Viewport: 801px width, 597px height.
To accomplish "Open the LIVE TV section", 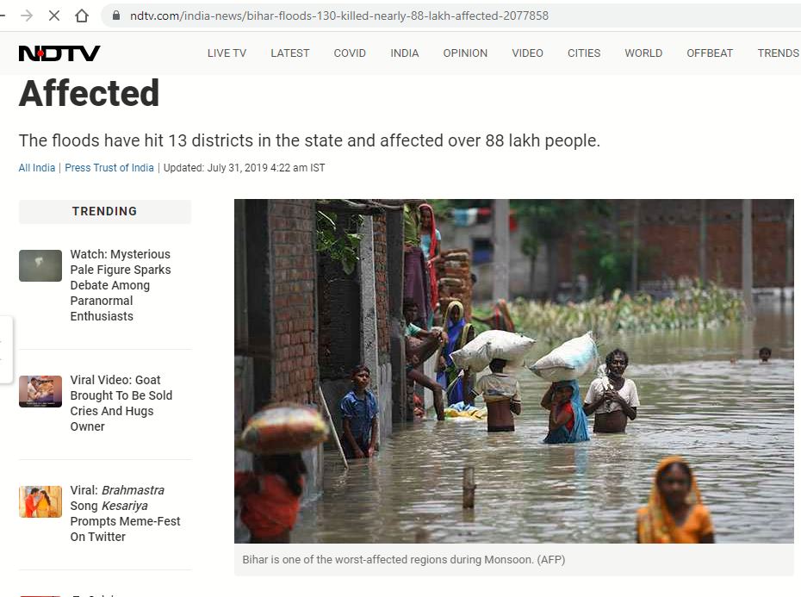I will click(x=227, y=53).
